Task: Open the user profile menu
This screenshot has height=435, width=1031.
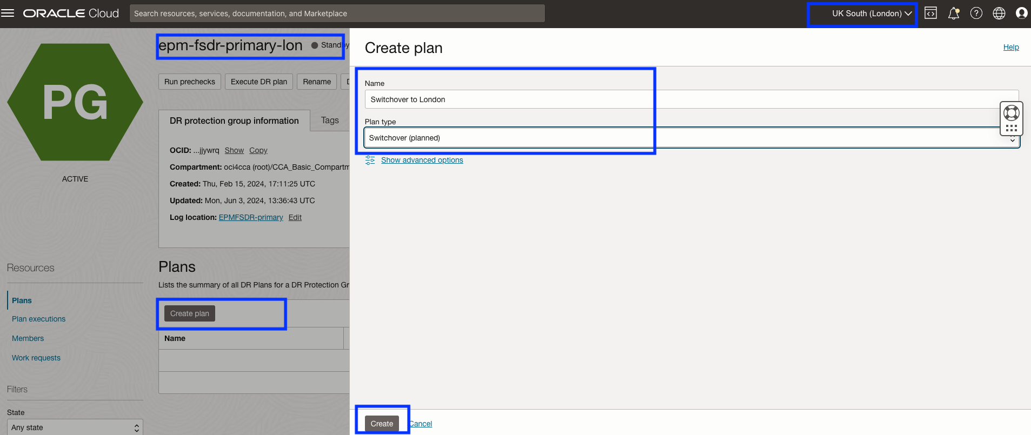Action: click(x=1021, y=13)
